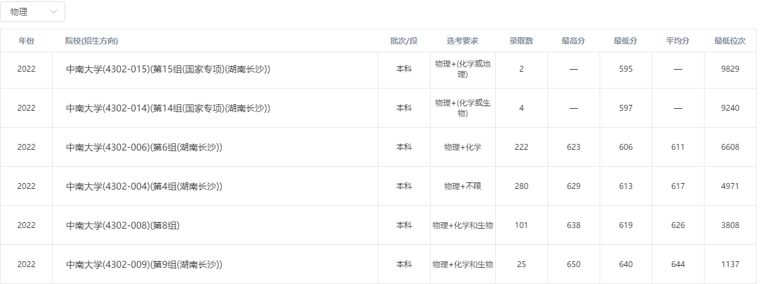760x284 pixels.
Task: Click the 最低分 column header
Action: pyautogui.click(x=626, y=41)
